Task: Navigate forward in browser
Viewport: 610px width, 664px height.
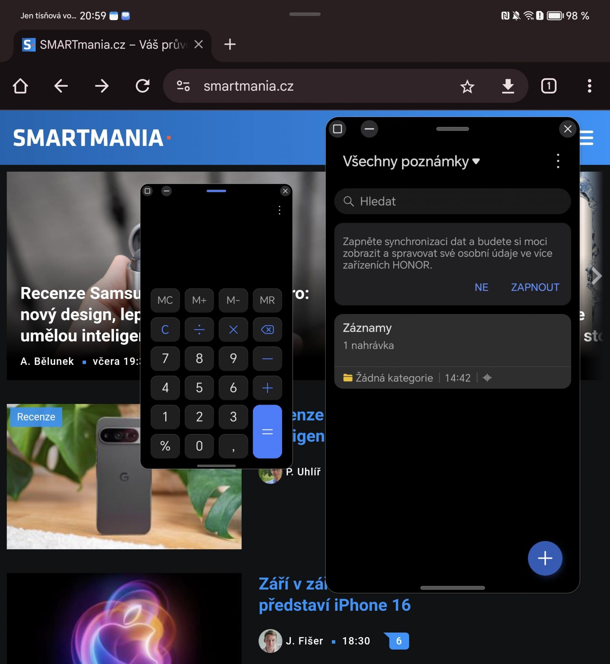Action: [x=102, y=86]
